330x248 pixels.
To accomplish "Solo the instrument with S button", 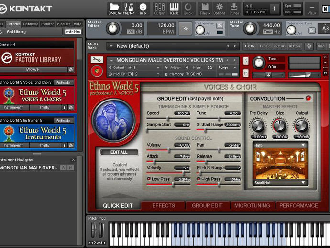I will pyautogui.click(x=246, y=61).
